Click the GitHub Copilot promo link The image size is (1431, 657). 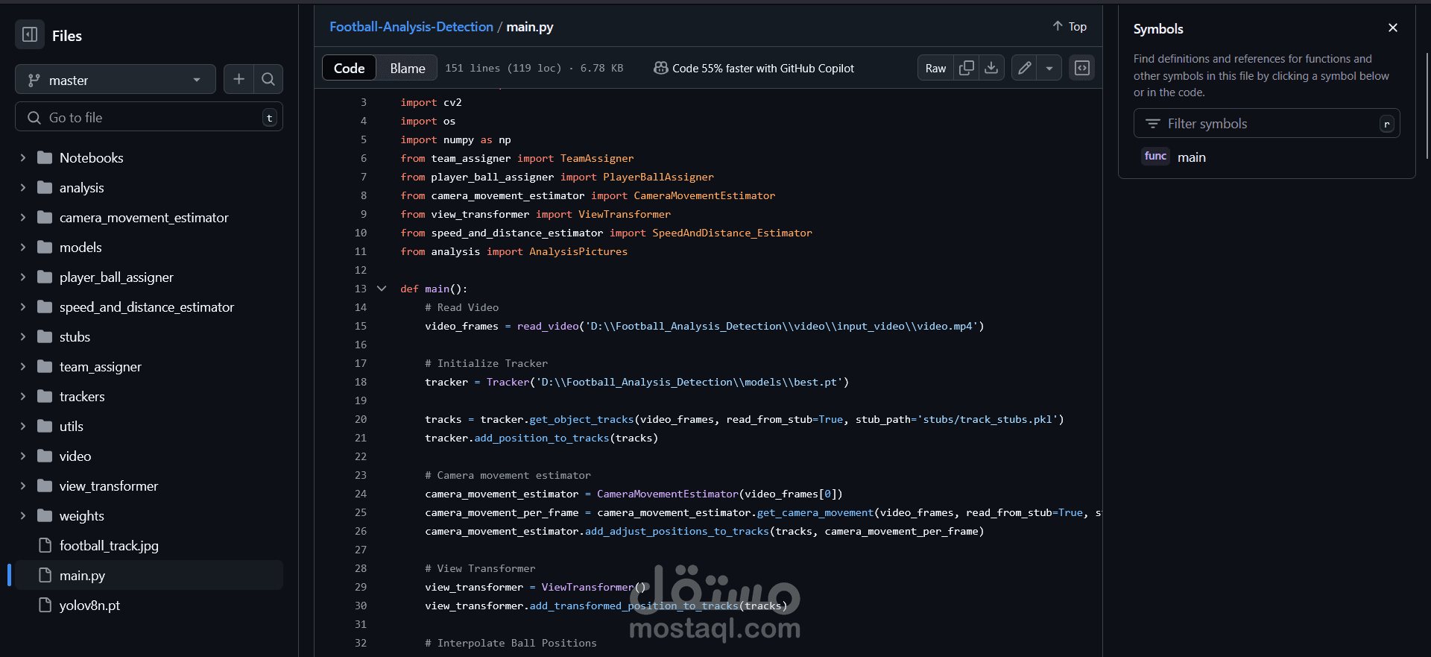click(x=763, y=68)
